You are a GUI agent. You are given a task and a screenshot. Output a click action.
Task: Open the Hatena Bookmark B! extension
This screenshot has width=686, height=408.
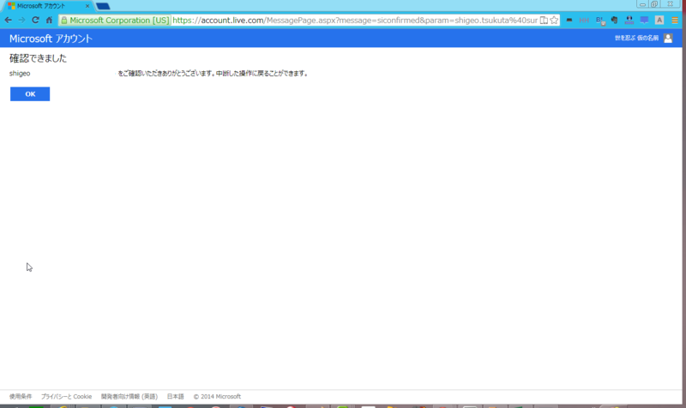click(x=600, y=21)
